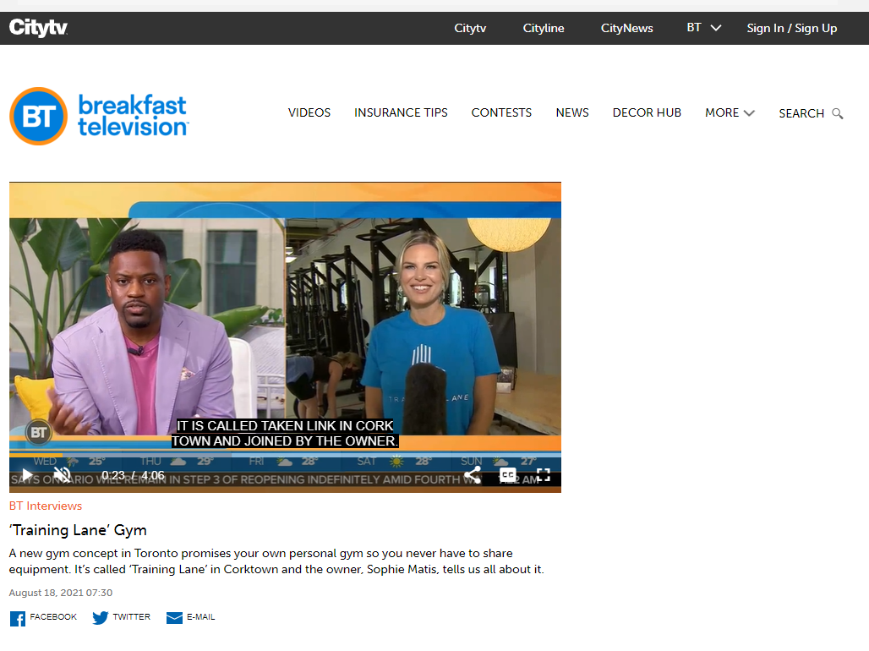The width and height of the screenshot is (869, 651).
Task: Toggle closed captions with the CC button
Action: (506, 475)
